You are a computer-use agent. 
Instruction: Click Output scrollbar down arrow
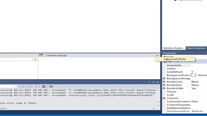click(x=158, y=106)
